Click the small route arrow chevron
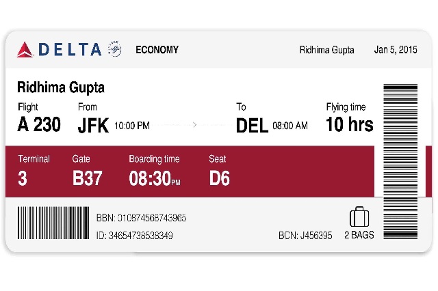This screenshot has height=291, width=438. 194,124
